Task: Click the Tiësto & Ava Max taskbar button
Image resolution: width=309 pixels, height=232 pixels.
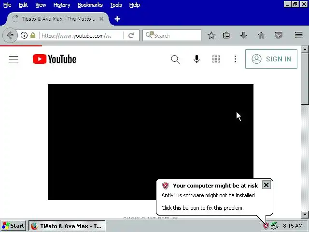Action: (67, 226)
